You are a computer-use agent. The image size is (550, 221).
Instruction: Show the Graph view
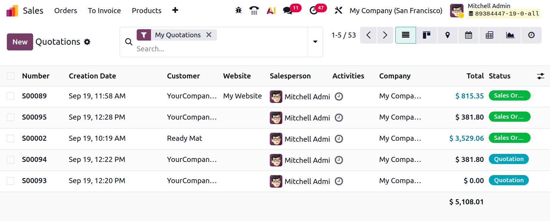point(510,35)
